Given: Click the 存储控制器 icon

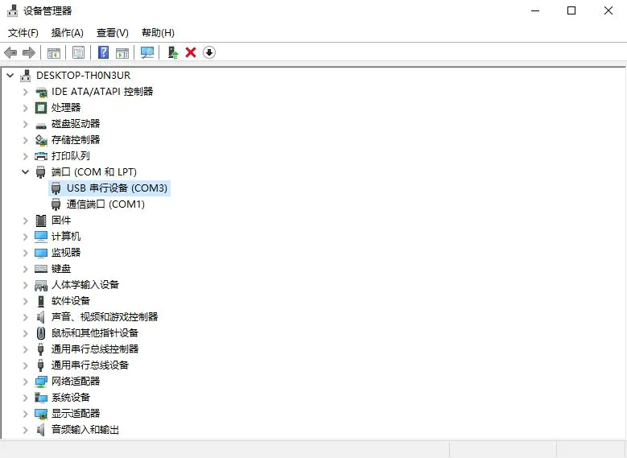Looking at the screenshot, I should point(41,140).
